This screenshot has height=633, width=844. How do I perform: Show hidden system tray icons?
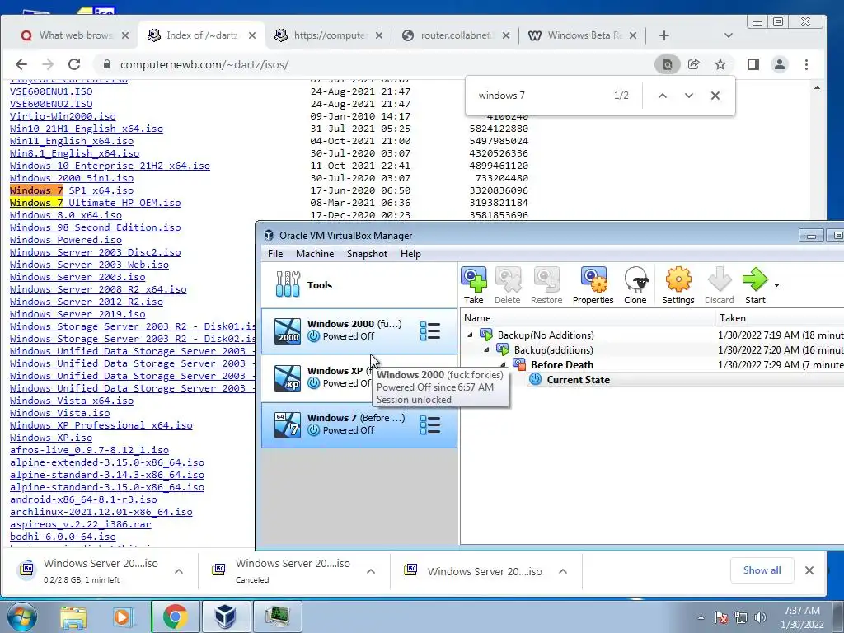pyautogui.click(x=701, y=617)
